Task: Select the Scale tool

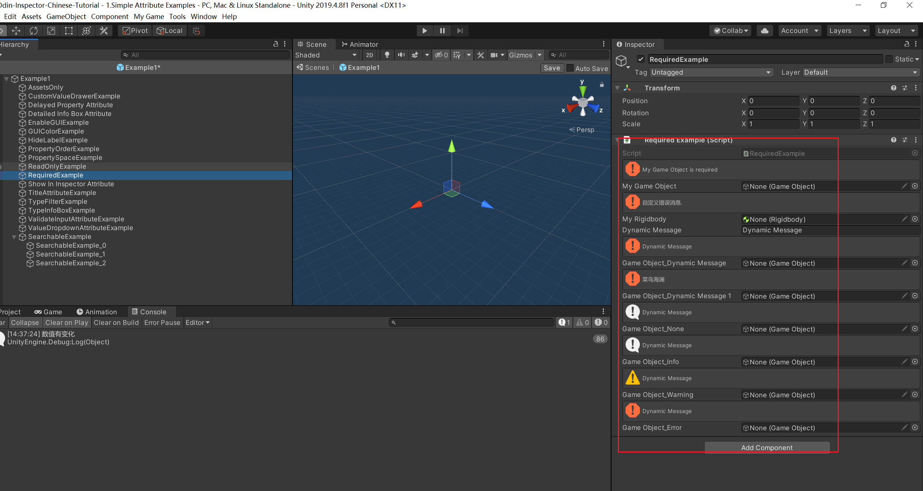Action: (51, 31)
